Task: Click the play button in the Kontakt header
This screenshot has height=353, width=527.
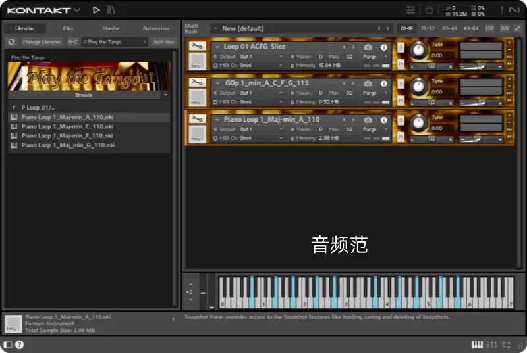Action: point(96,10)
